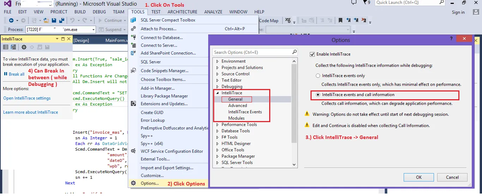Click the options tree scrollbar down arrow
The height and width of the screenshot is (196, 482).
coord(294,164)
